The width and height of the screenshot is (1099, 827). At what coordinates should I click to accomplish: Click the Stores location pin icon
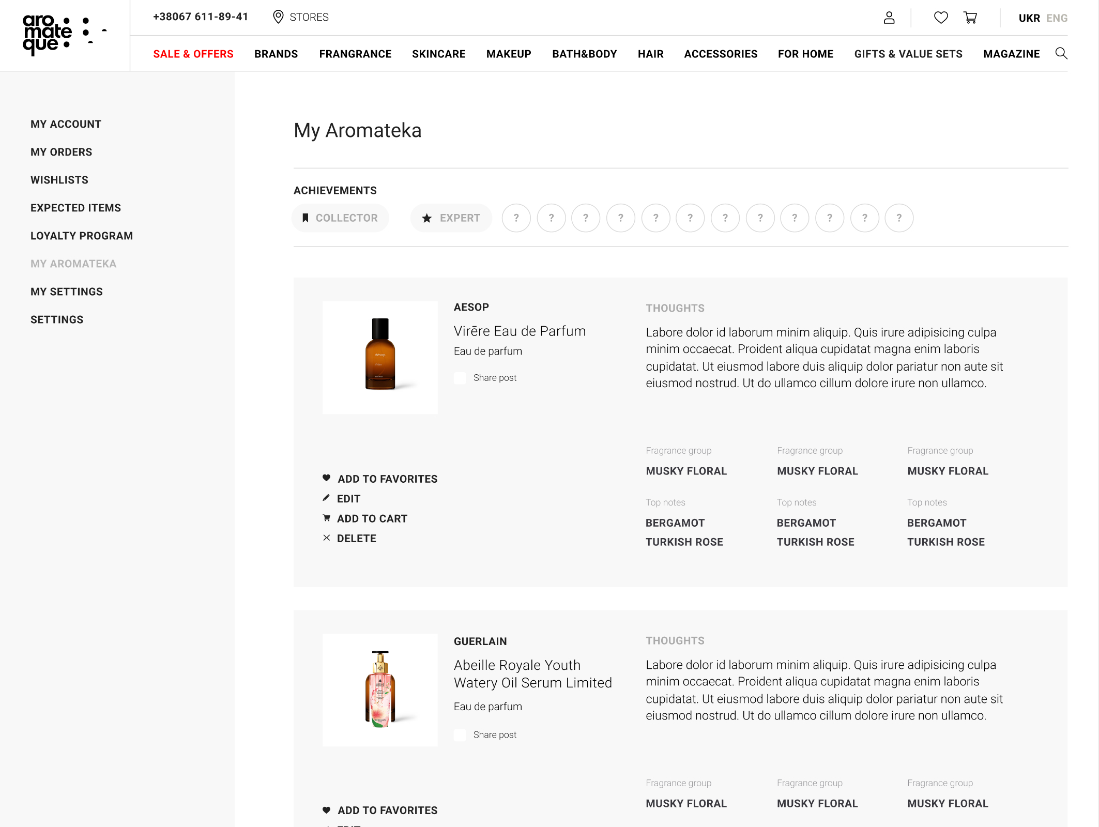[278, 17]
